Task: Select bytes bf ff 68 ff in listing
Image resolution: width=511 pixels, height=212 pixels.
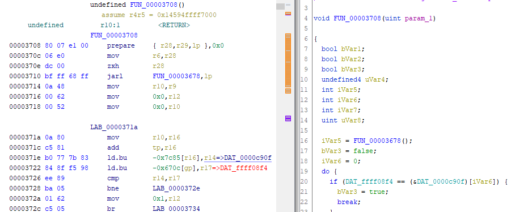Action: (x=66, y=77)
